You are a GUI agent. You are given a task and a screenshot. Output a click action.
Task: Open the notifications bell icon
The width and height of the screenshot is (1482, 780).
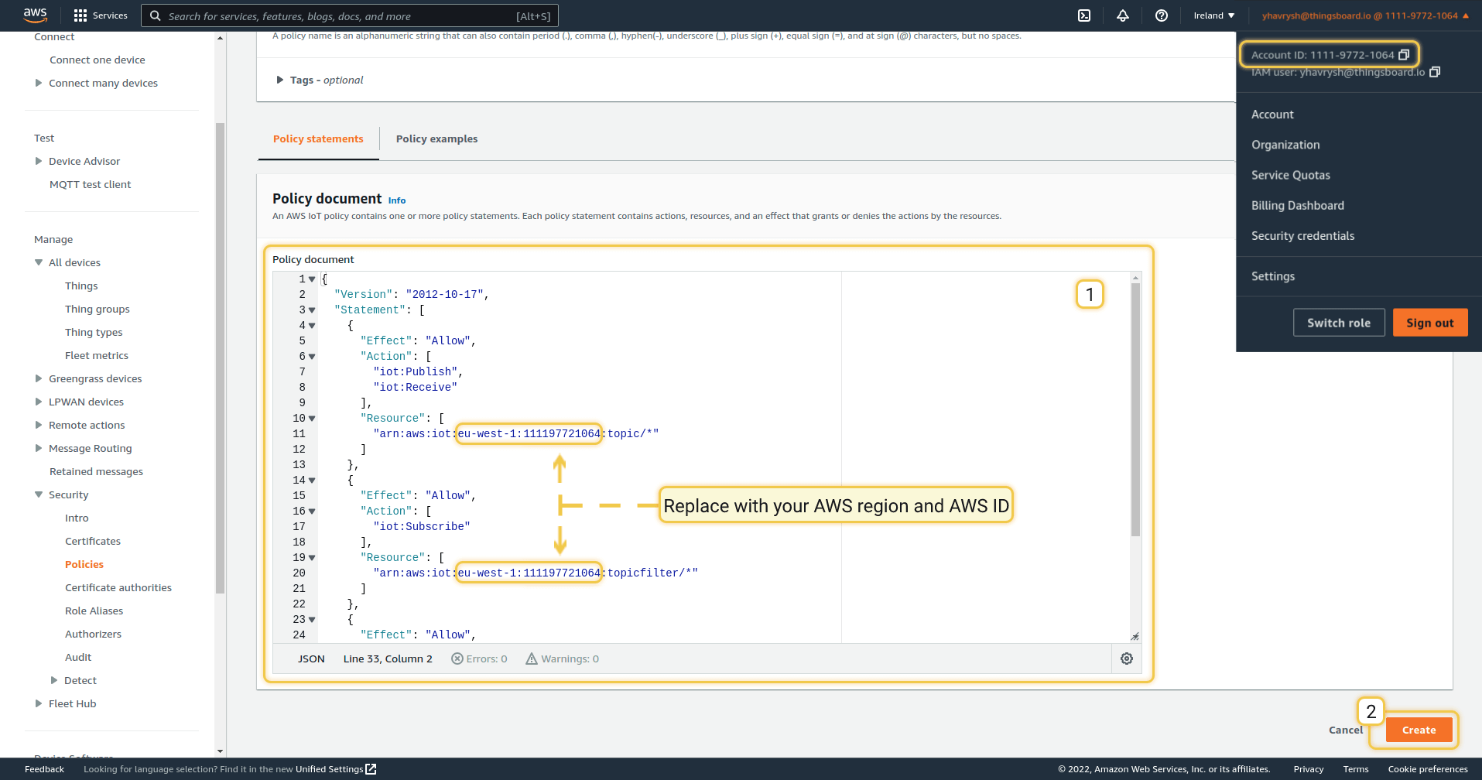tap(1122, 15)
